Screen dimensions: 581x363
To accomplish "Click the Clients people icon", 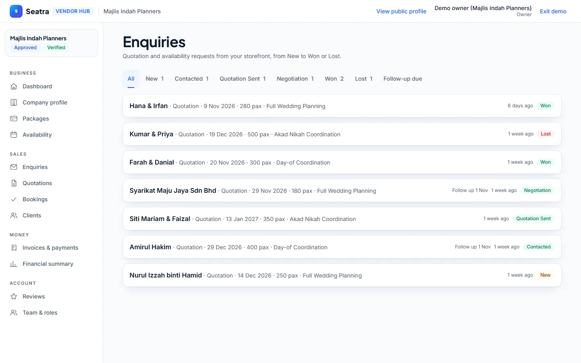I will click(14, 215).
